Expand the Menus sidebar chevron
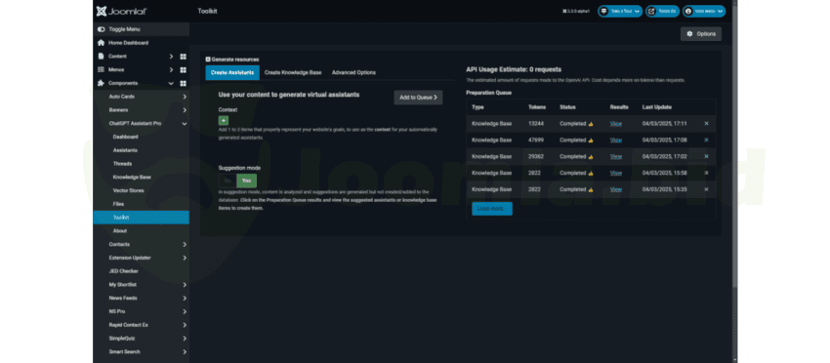 (x=171, y=70)
